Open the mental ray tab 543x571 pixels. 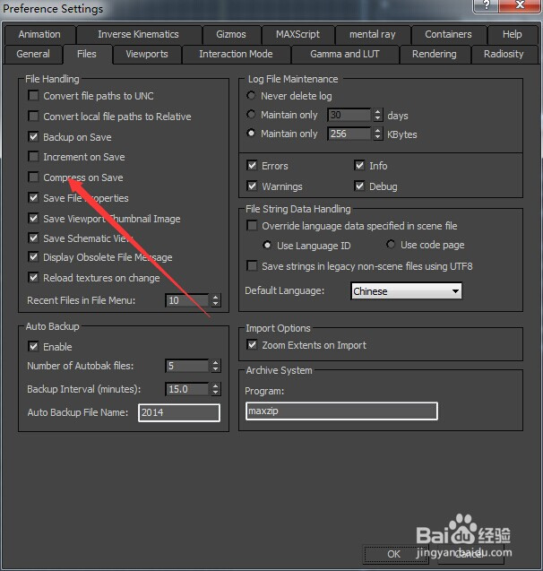pyautogui.click(x=373, y=35)
